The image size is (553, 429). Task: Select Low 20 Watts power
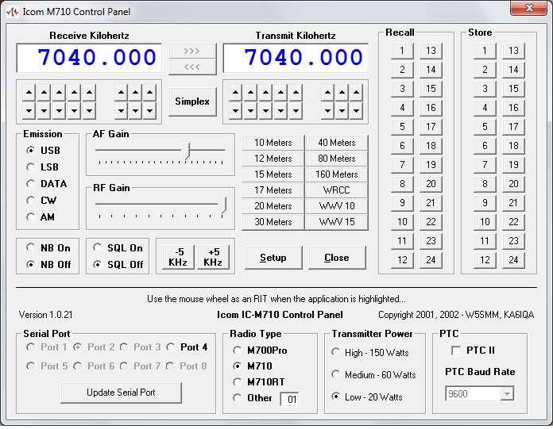(367, 397)
